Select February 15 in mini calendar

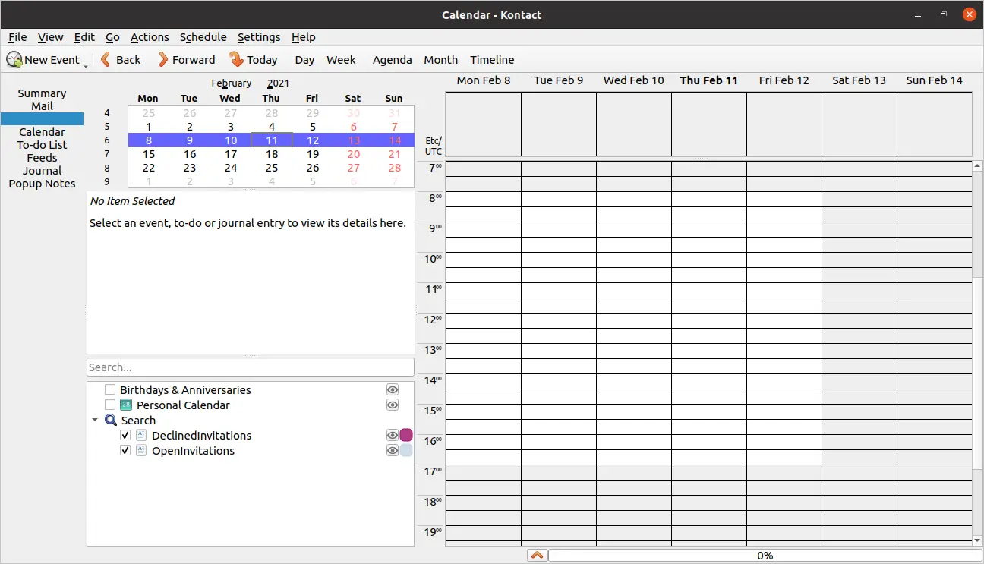tap(149, 154)
